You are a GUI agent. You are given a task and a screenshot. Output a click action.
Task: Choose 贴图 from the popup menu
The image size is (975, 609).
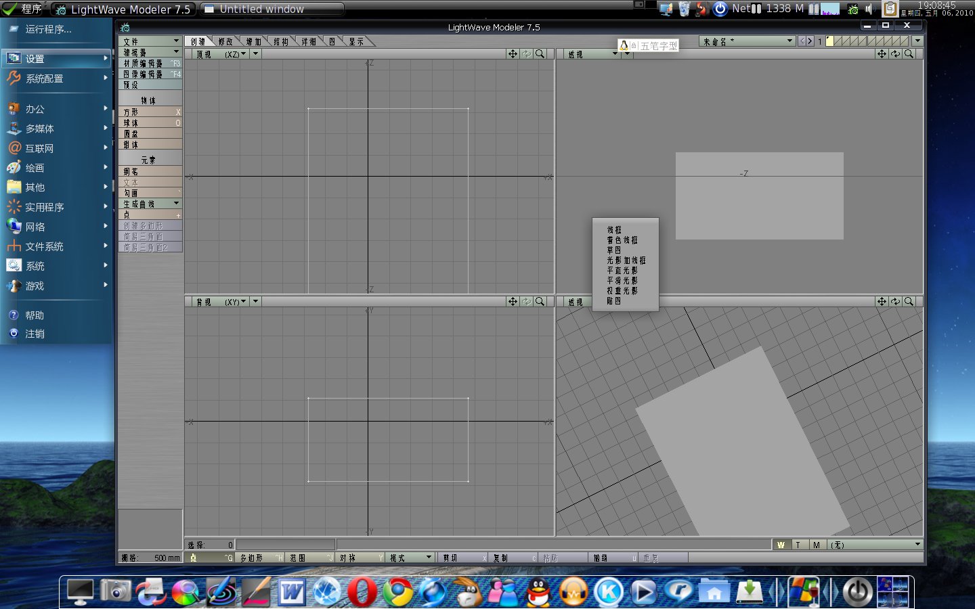coord(614,301)
